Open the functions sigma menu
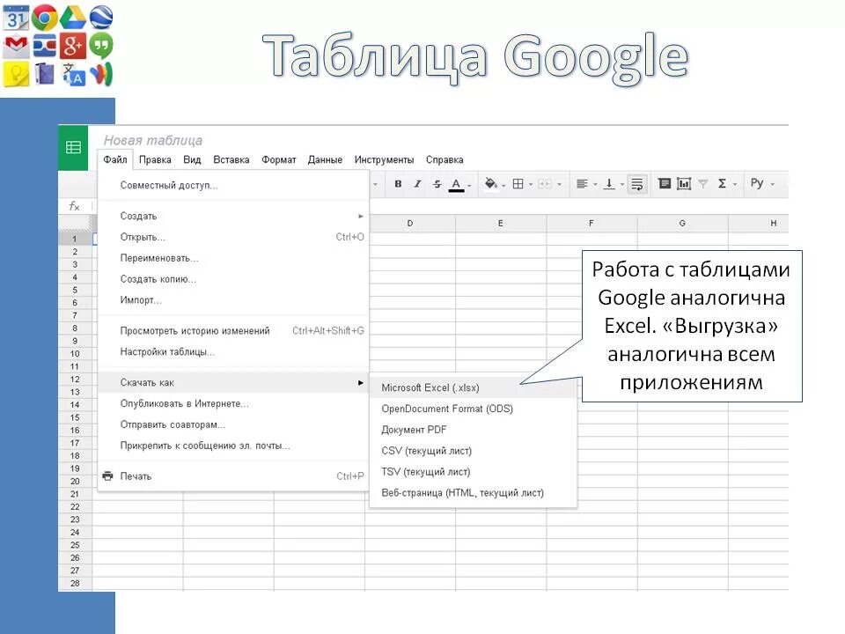Screen dimensions: 845x634 (722, 184)
